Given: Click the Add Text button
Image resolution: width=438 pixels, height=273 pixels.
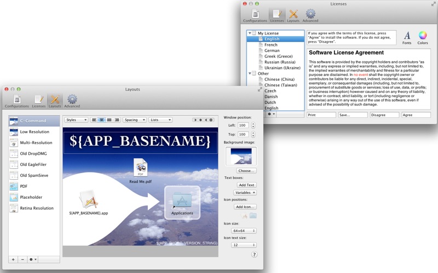Looking at the screenshot, I should click(246, 185).
